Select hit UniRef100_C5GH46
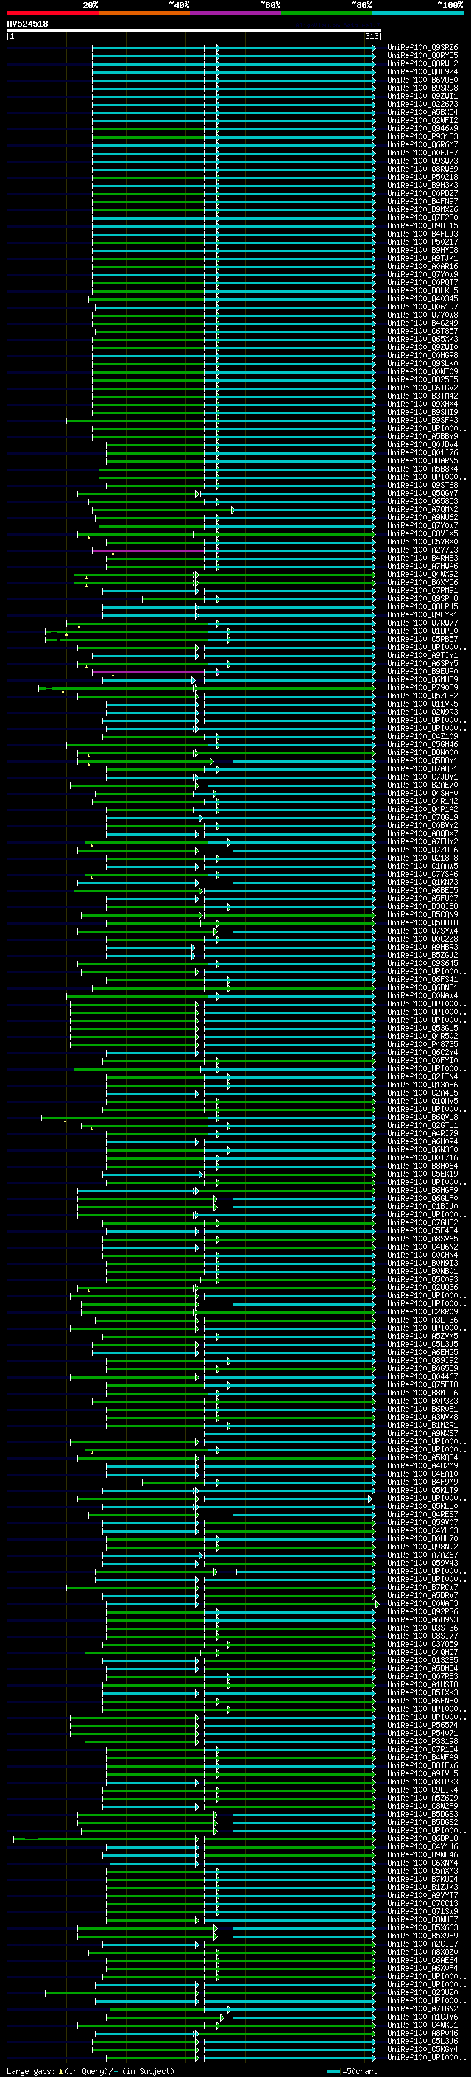This screenshot has width=471, height=2077. 422,744
